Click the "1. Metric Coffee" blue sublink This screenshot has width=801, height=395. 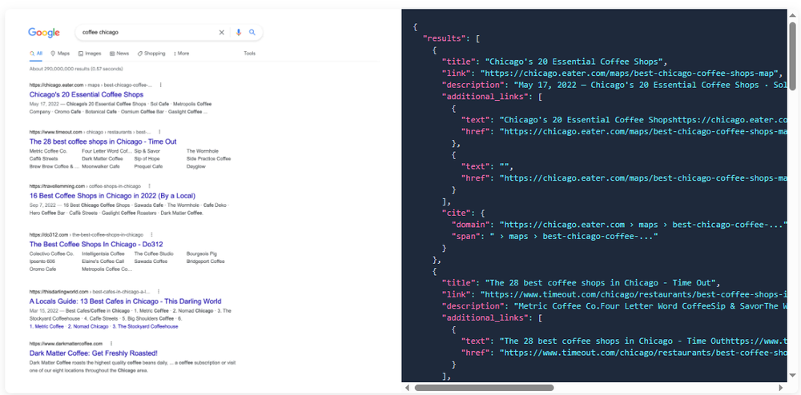[x=46, y=327]
